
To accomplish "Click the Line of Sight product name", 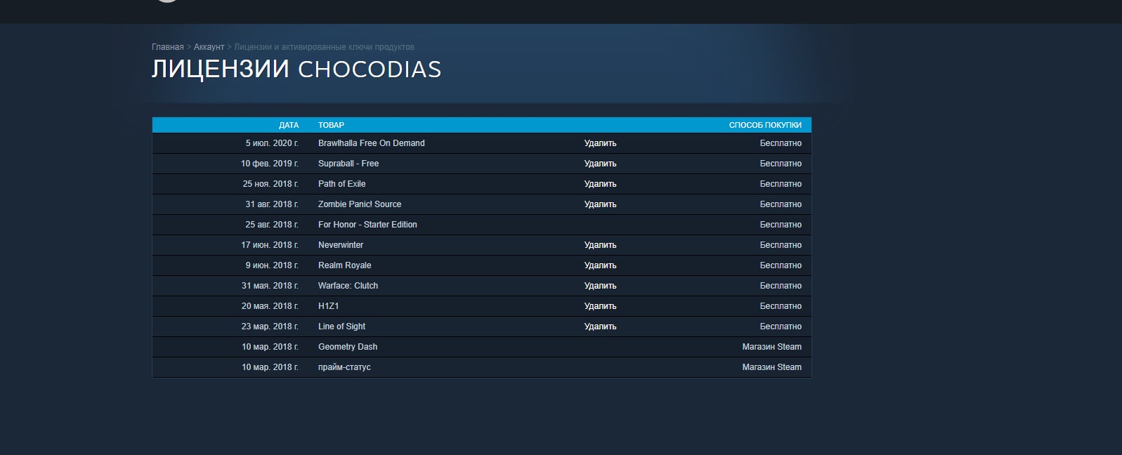I will pos(341,327).
